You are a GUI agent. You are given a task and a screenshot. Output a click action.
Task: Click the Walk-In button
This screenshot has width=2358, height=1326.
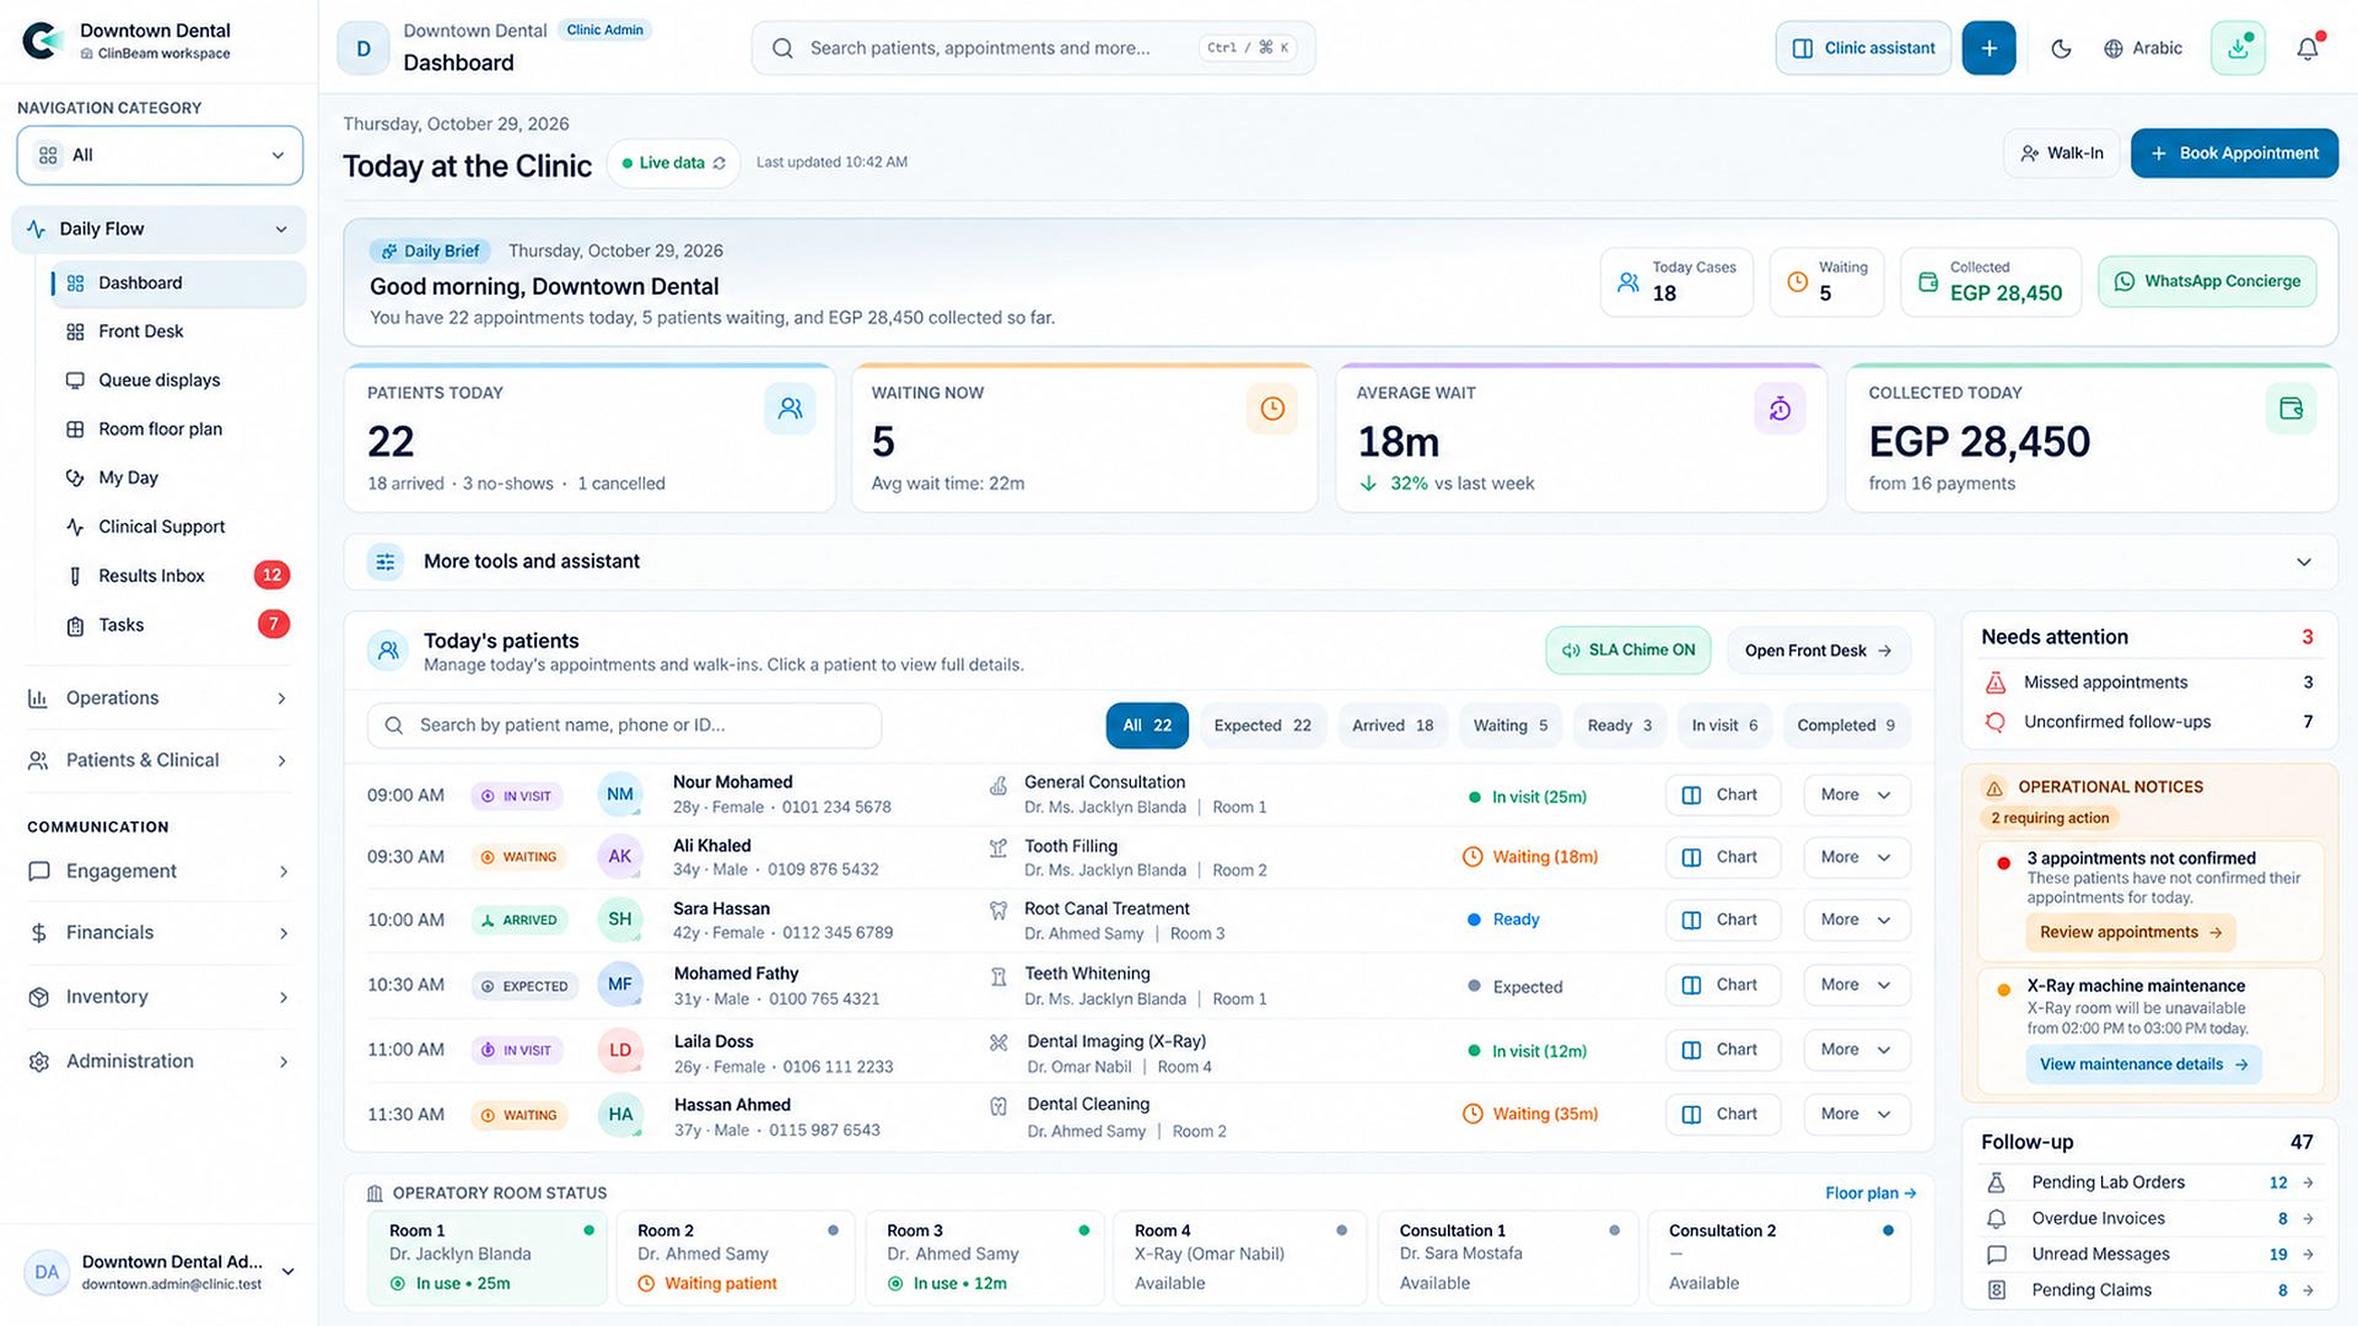[2061, 153]
